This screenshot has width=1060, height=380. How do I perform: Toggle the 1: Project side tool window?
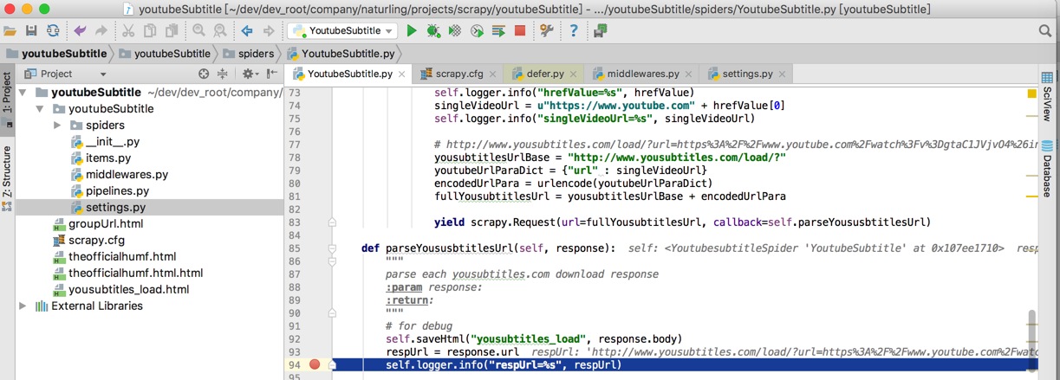coord(7,100)
